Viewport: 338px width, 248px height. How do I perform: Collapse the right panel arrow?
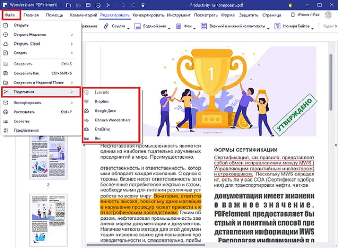point(335,146)
